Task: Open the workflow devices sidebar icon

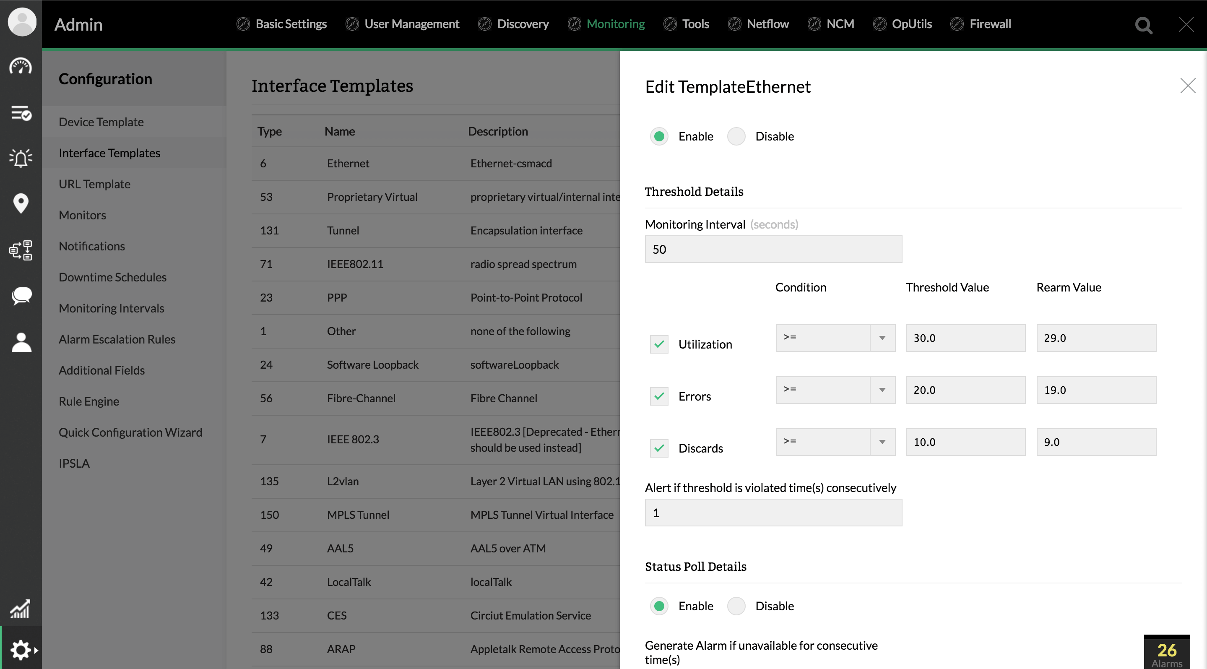Action: tap(21, 250)
